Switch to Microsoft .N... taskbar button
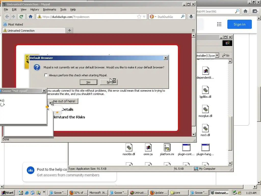Screen dimensions: 261x196 [98, 193]
